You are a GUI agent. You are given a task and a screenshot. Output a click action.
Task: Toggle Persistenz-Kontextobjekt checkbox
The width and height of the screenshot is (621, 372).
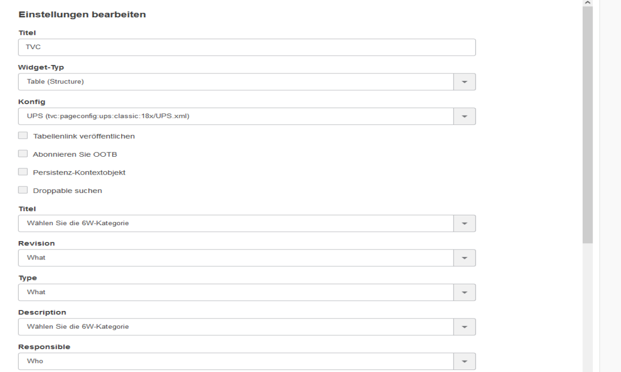tap(22, 172)
